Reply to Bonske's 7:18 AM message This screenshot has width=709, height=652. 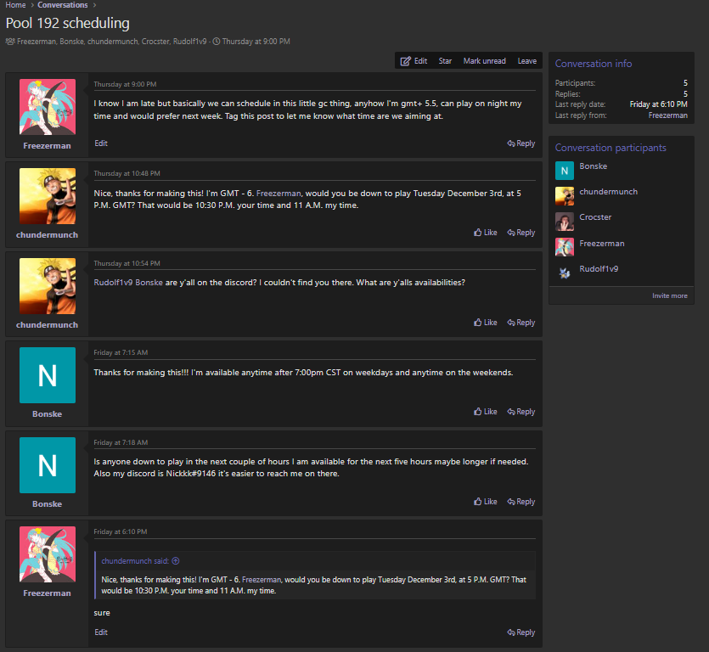(x=521, y=502)
